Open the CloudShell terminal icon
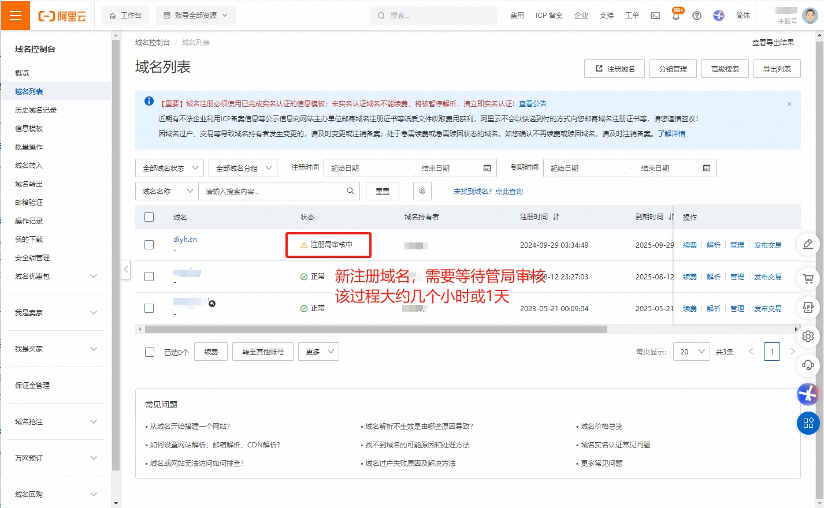 point(655,15)
